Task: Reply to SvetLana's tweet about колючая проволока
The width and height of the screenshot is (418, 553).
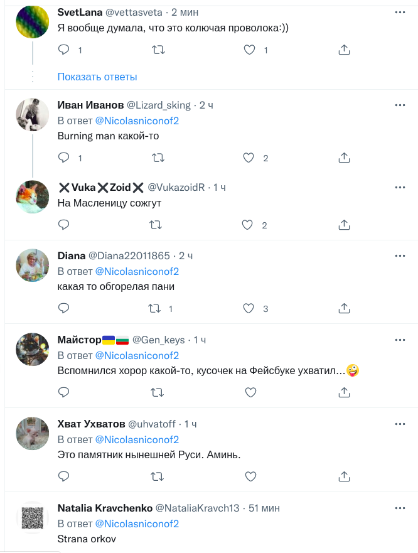Action: (63, 50)
